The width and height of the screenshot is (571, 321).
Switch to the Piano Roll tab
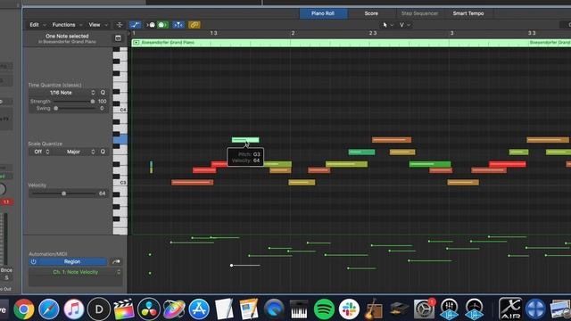(323, 13)
